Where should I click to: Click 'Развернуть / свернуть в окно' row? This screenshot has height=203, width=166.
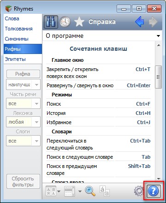tap(80, 85)
